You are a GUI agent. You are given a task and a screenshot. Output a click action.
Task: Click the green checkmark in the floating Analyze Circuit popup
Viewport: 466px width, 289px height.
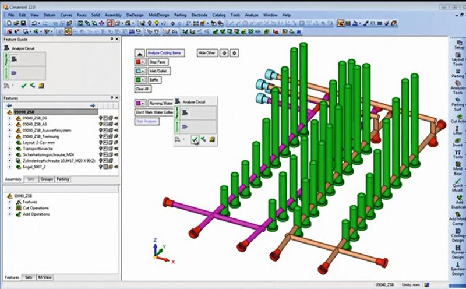[195, 139]
